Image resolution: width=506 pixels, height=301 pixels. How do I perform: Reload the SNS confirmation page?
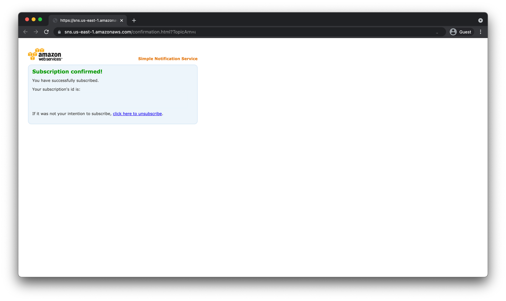46,32
